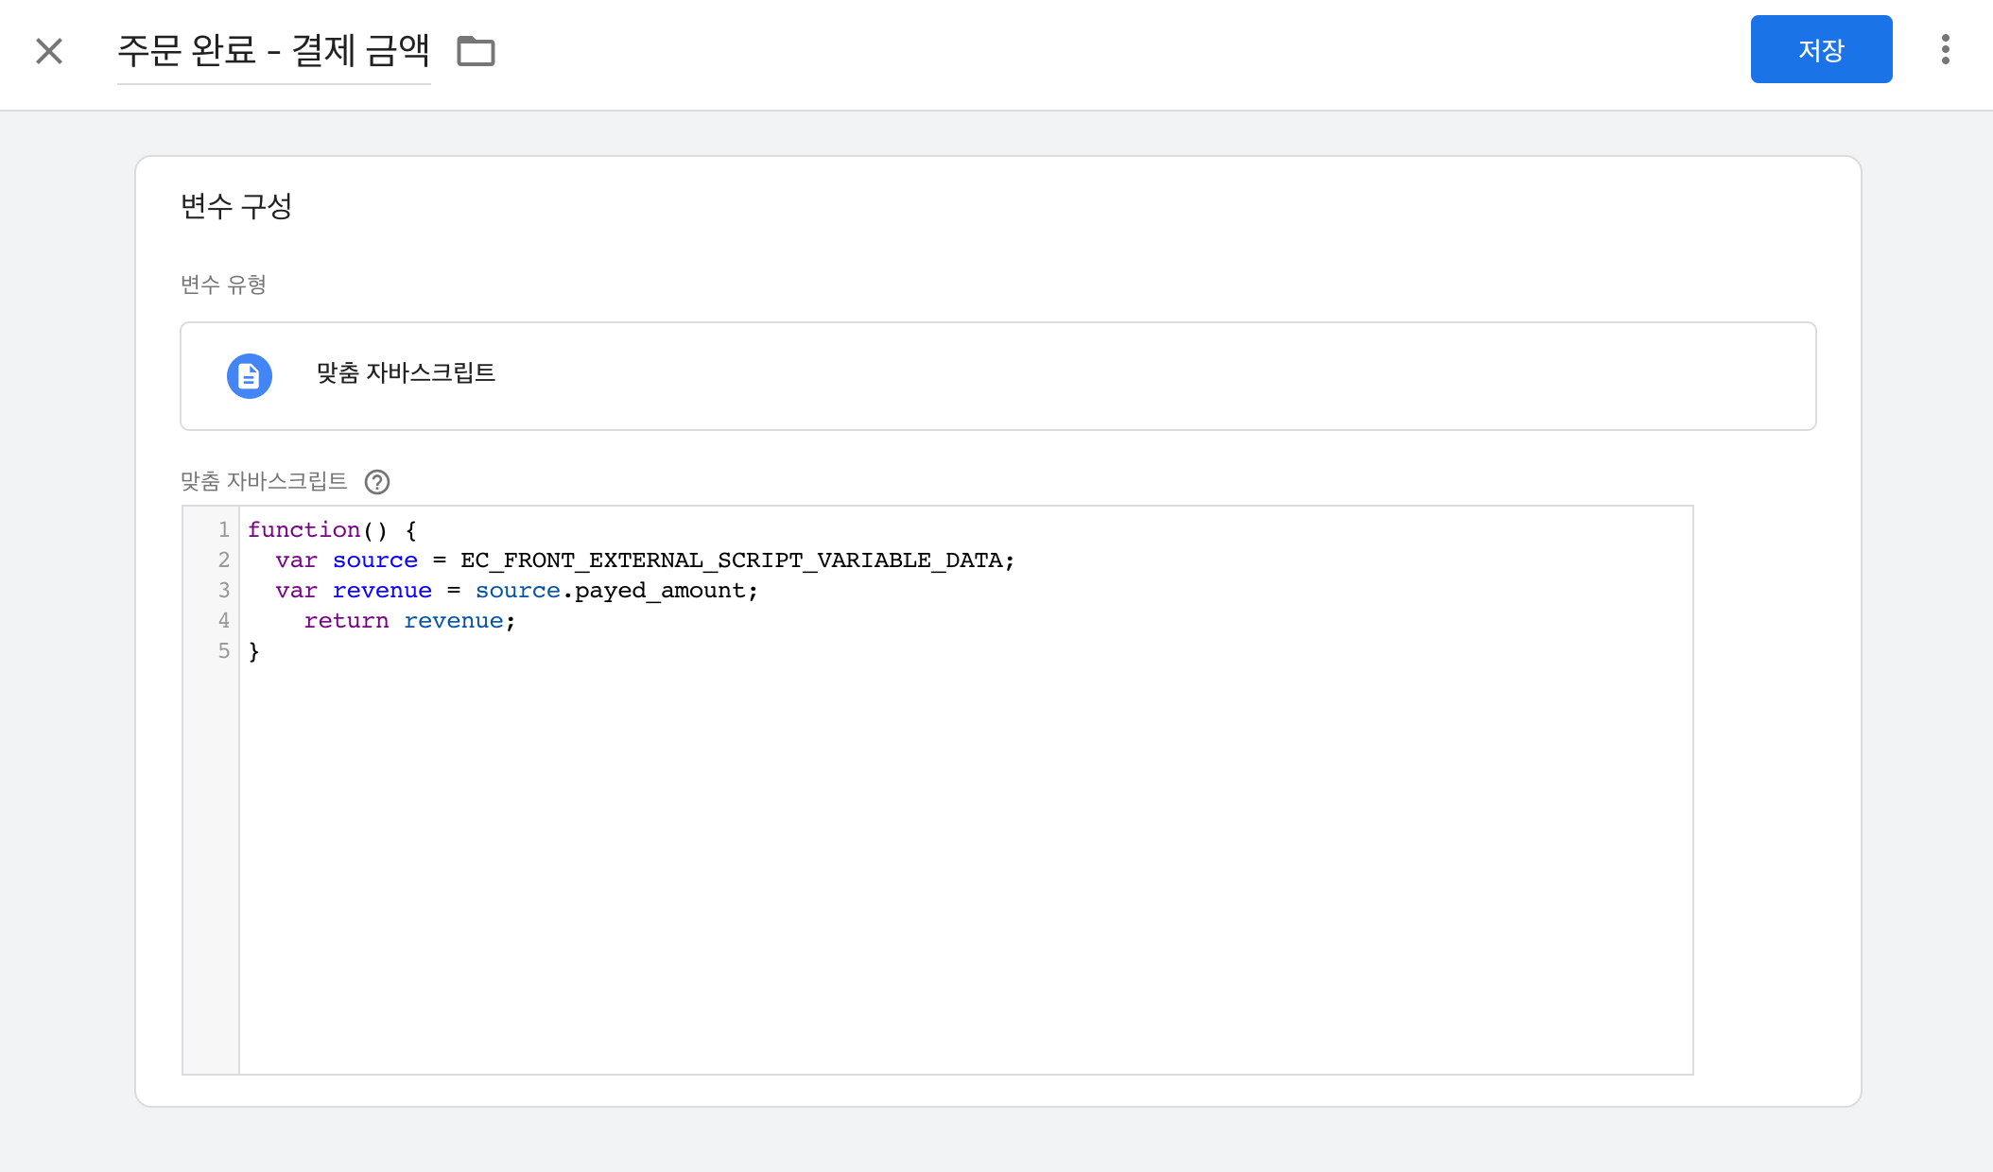Viewport: 1993px width, 1172px height.
Task: Click the variable name field 주문 완료 - 결제 금액
Action: click(273, 51)
